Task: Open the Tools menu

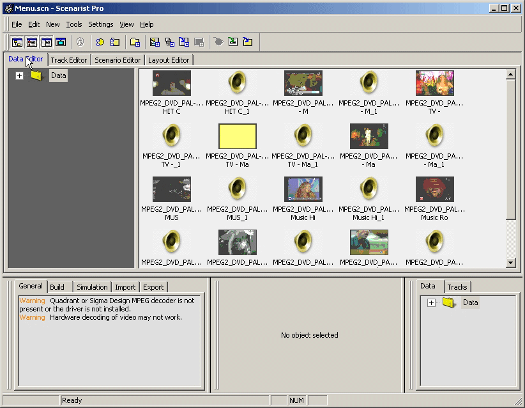Action: pos(74,24)
